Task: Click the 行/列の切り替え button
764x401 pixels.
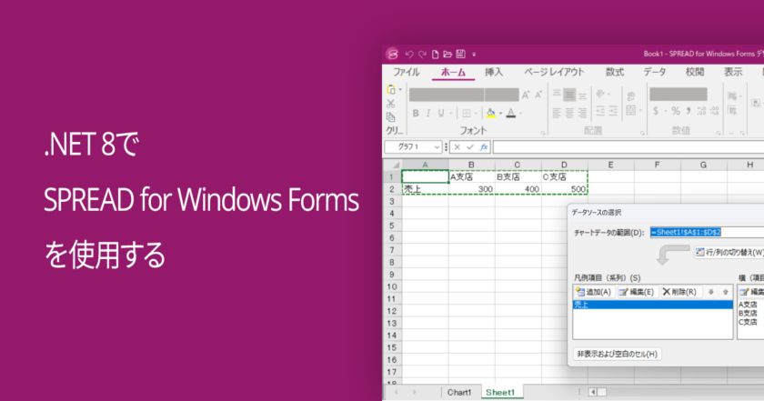Action: [728, 252]
